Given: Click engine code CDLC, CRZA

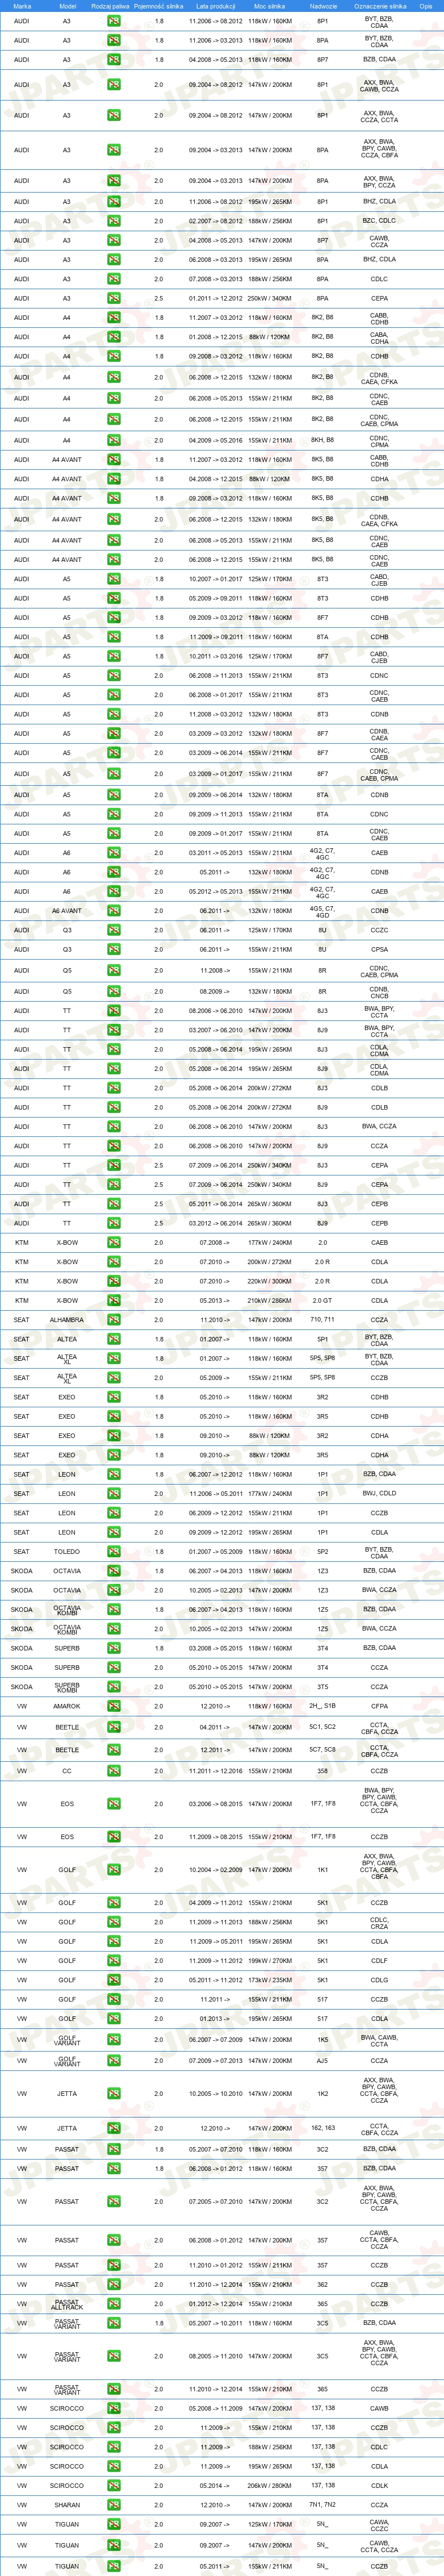Looking at the screenshot, I should 379,1922.
